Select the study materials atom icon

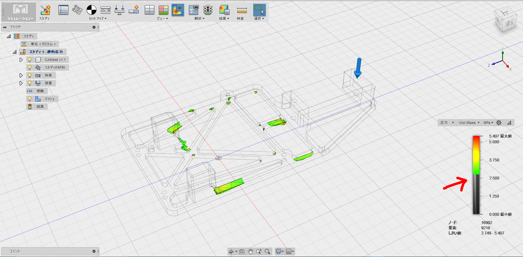[x=77, y=10]
